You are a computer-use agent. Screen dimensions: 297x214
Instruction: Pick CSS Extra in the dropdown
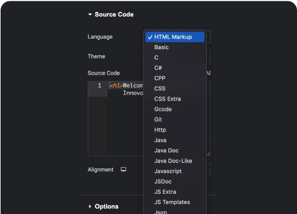(175, 99)
